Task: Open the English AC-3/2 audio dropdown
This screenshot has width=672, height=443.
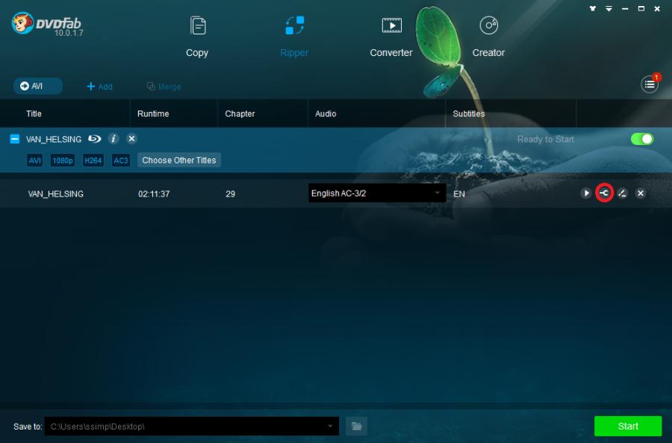Action: pos(377,193)
